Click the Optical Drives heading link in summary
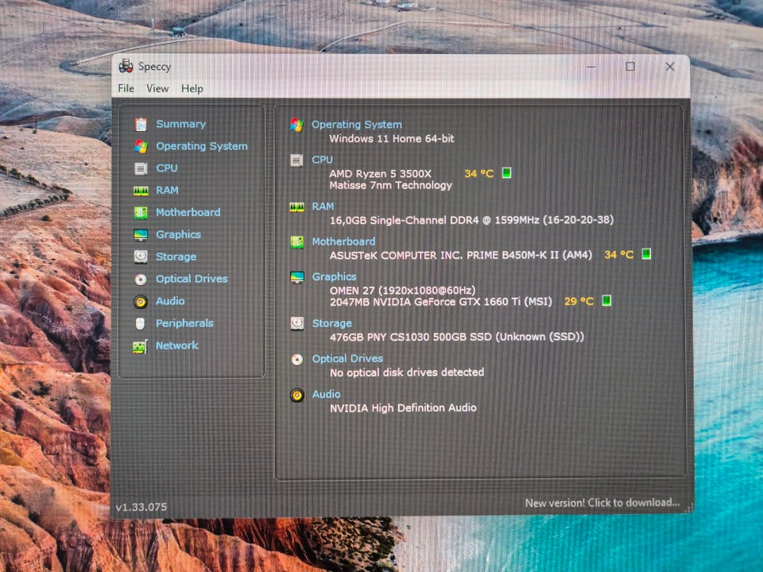763x572 pixels. (347, 358)
